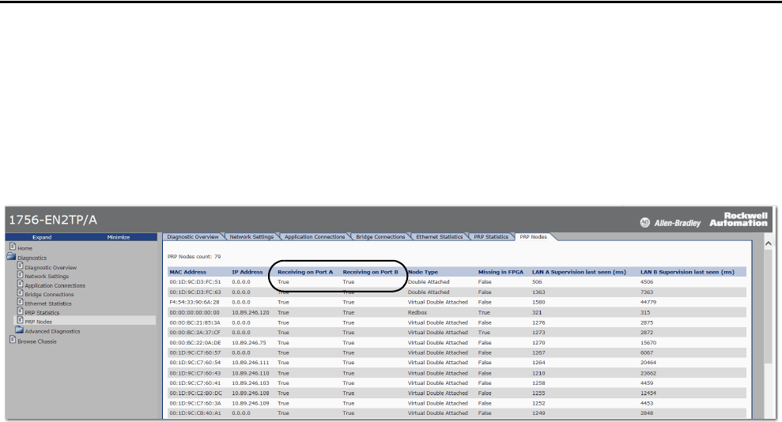Click LAN A value 506
This screenshot has height=422, width=782.
537,282
